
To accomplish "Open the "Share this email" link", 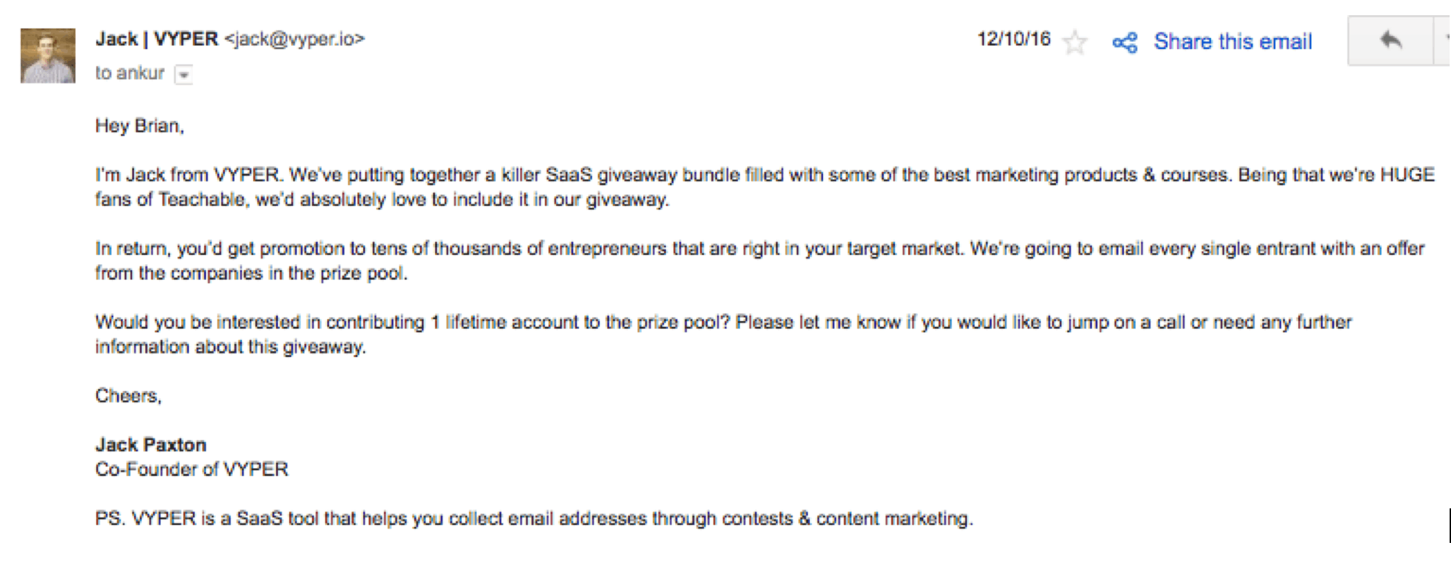I will [1232, 41].
